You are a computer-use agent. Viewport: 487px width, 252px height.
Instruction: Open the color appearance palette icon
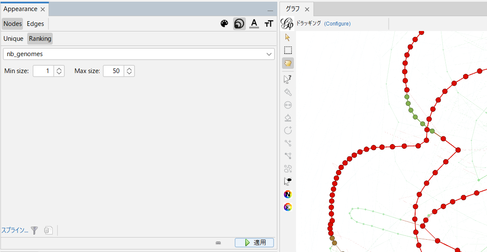coord(224,24)
